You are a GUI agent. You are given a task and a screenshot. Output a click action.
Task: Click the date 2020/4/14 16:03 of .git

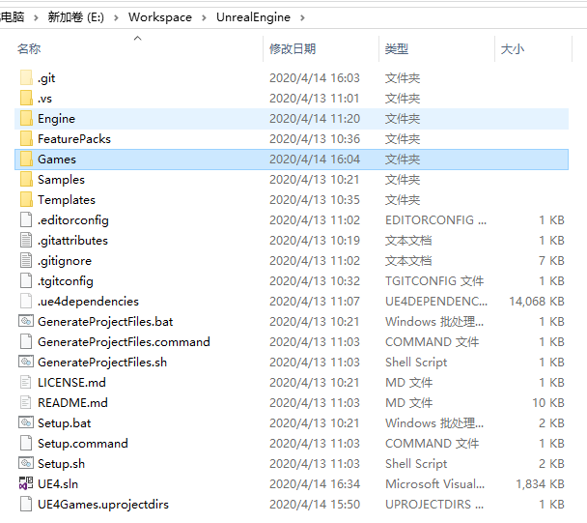[x=315, y=78]
